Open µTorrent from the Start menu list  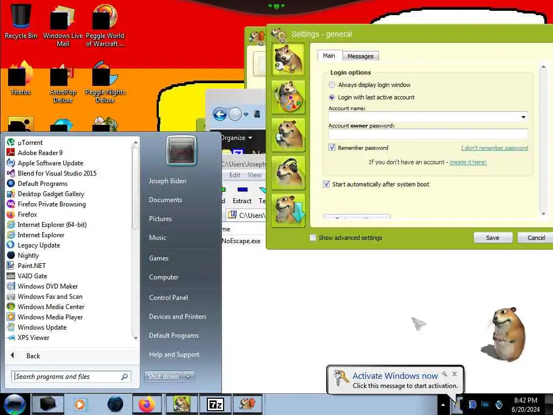click(30, 143)
